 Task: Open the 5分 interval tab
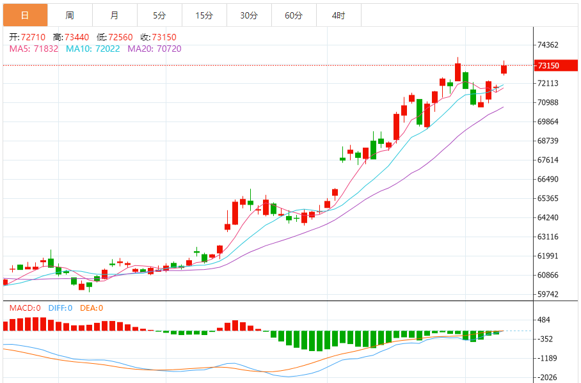coord(160,15)
